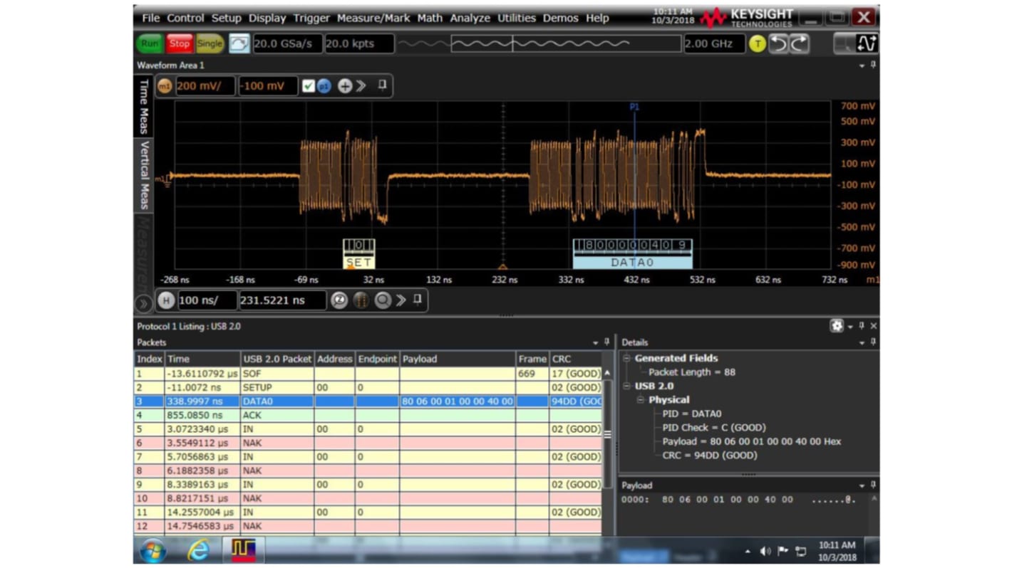1012x568 pixels.
Task: Collapse the USB 2.0 tree node
Action: (626, 386)
